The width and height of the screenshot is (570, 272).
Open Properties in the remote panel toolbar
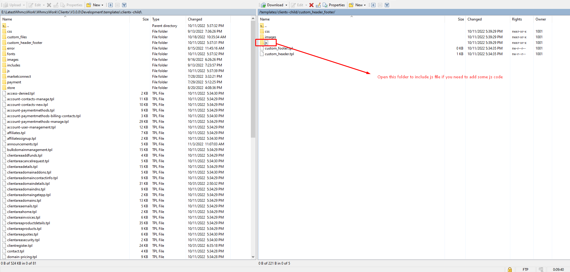[334, 5]
